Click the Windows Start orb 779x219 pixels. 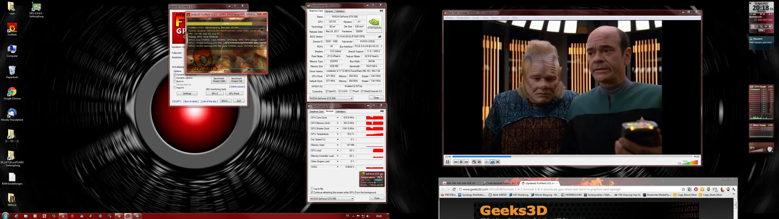5,216
